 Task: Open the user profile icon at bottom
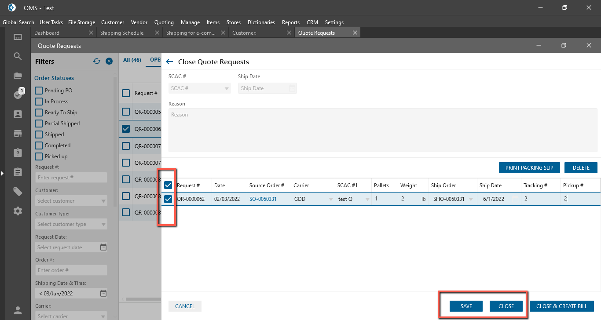click(18, 310)
